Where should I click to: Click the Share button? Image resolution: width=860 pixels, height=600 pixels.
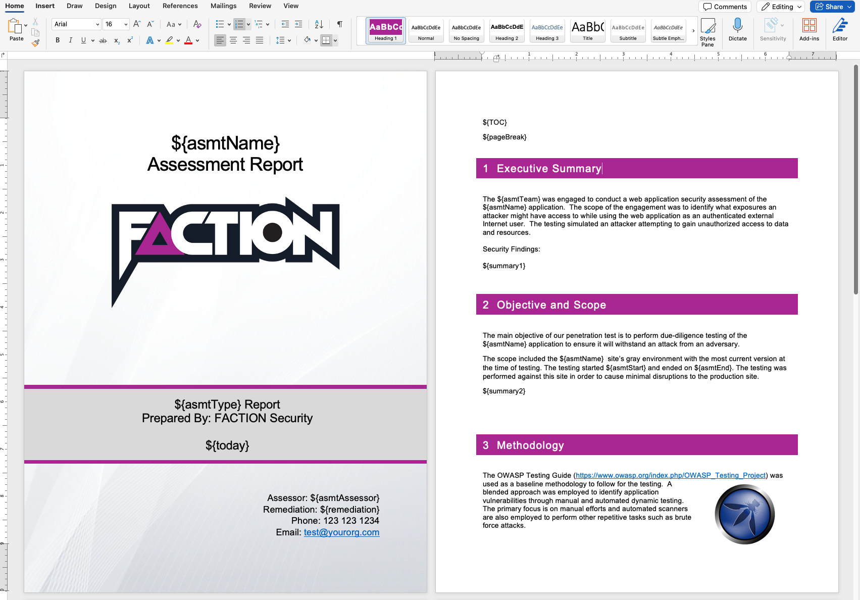coord(832,7)
